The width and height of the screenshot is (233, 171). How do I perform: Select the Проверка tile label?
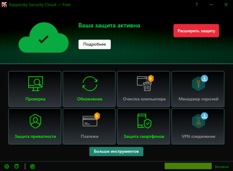point(35,99)
